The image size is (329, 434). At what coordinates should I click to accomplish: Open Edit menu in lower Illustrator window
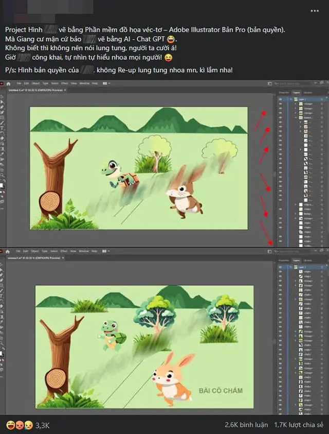point(25,251)
